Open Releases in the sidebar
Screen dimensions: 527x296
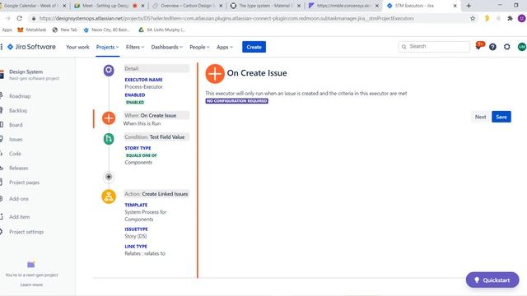pyautogui.click(x=18, y=168)
